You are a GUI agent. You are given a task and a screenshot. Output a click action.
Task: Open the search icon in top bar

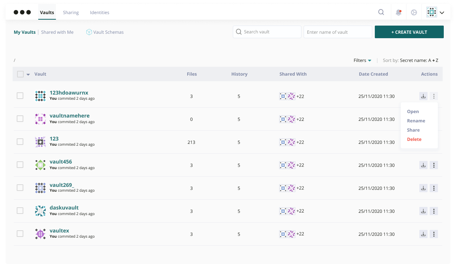tap(381, 12)
